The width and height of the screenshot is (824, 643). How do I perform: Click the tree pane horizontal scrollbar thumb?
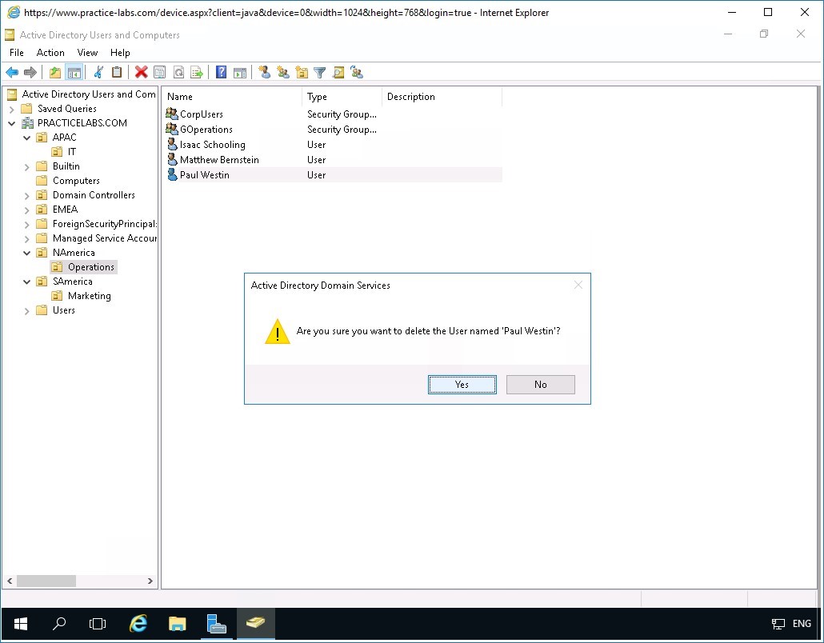[46, 581]
